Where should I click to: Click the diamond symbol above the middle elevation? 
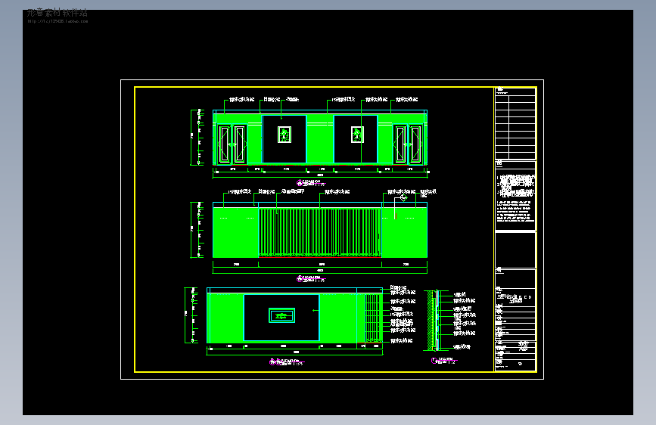[404, 198]
